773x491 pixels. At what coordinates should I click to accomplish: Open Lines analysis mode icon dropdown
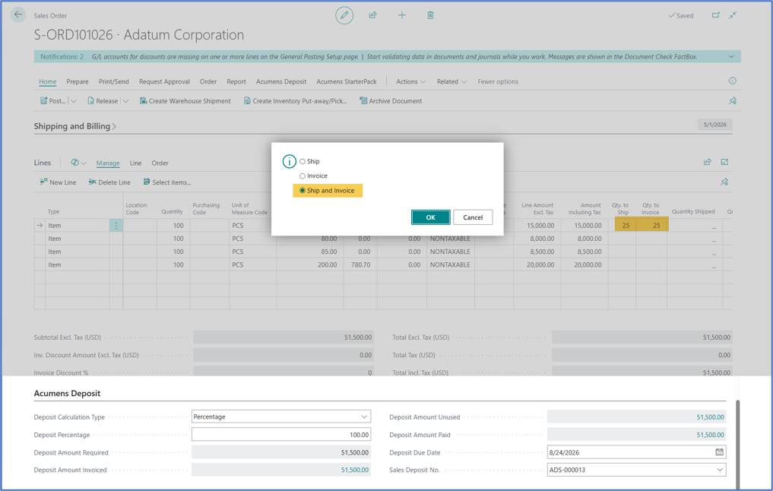[x=78, y=163]
